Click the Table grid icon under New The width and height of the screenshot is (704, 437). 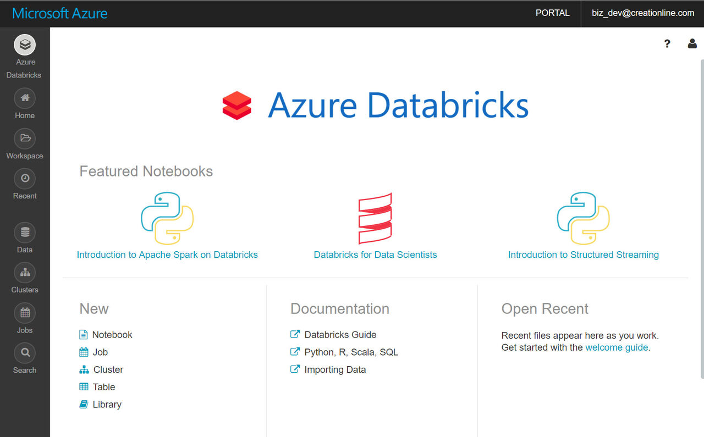tap(84, 387)
